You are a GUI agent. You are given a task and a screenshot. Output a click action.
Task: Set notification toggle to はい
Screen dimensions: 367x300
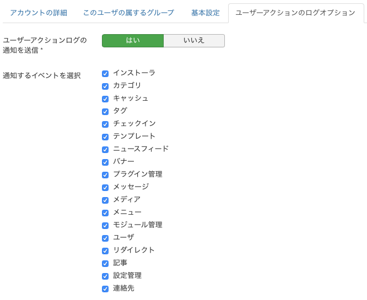(133, 41)
